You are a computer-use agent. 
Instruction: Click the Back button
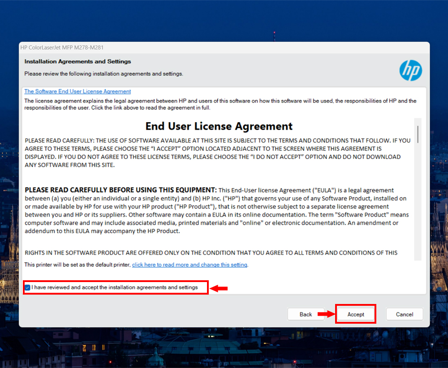pyautogui.click(x=306, y=314)
